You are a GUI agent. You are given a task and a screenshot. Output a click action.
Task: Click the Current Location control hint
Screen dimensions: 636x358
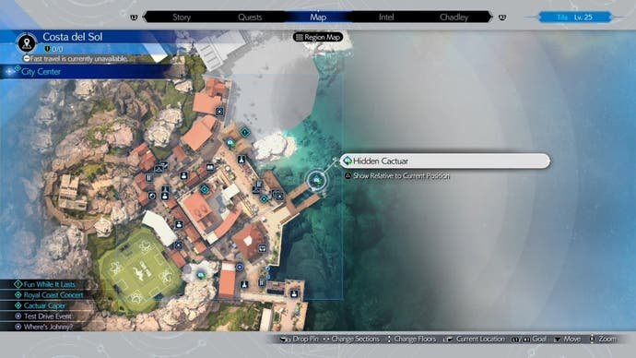tap(475, 339)
